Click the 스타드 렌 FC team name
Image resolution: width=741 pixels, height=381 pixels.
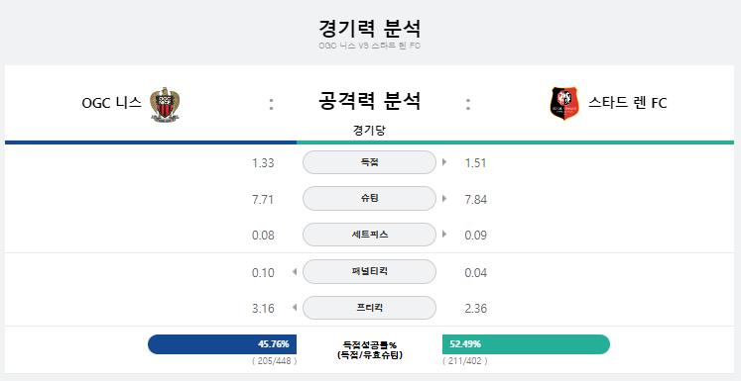pyautogui.click(x=627, y=103)
